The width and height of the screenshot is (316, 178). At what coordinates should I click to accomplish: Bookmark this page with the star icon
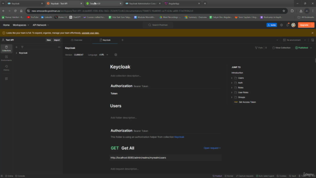tap(284, 11)
